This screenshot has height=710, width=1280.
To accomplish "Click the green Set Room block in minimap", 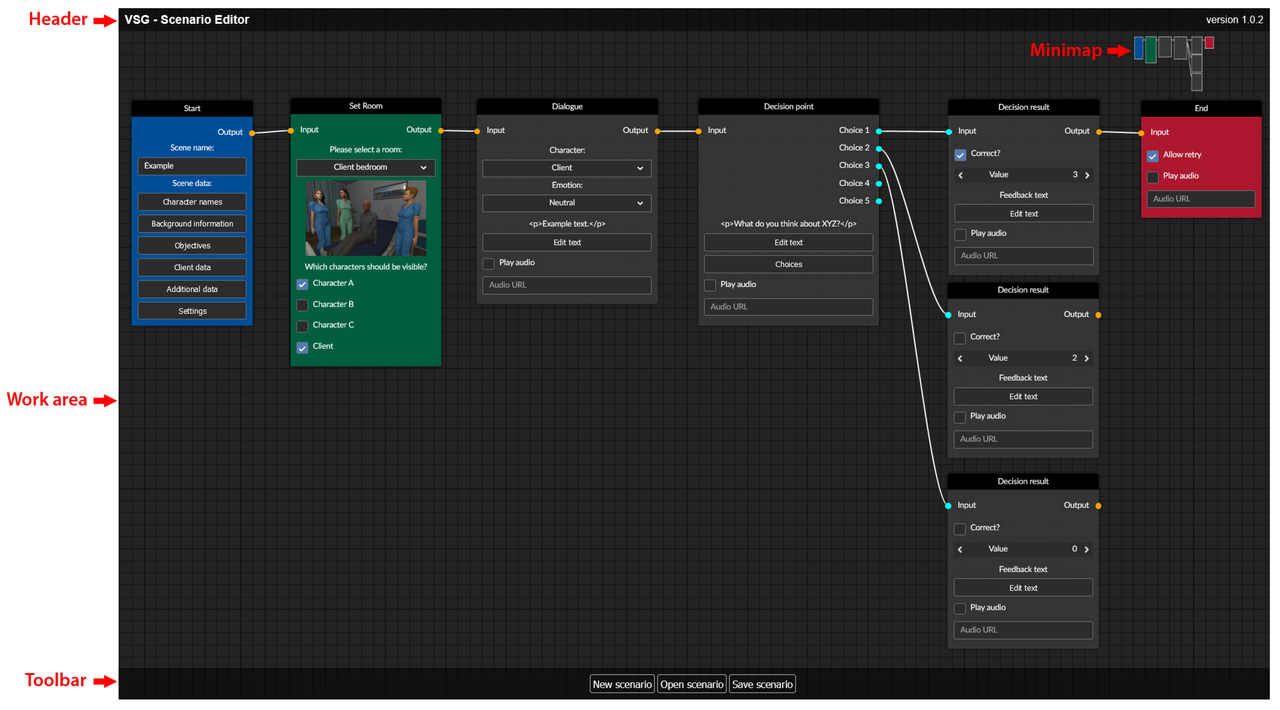I will pos(1150,50).
